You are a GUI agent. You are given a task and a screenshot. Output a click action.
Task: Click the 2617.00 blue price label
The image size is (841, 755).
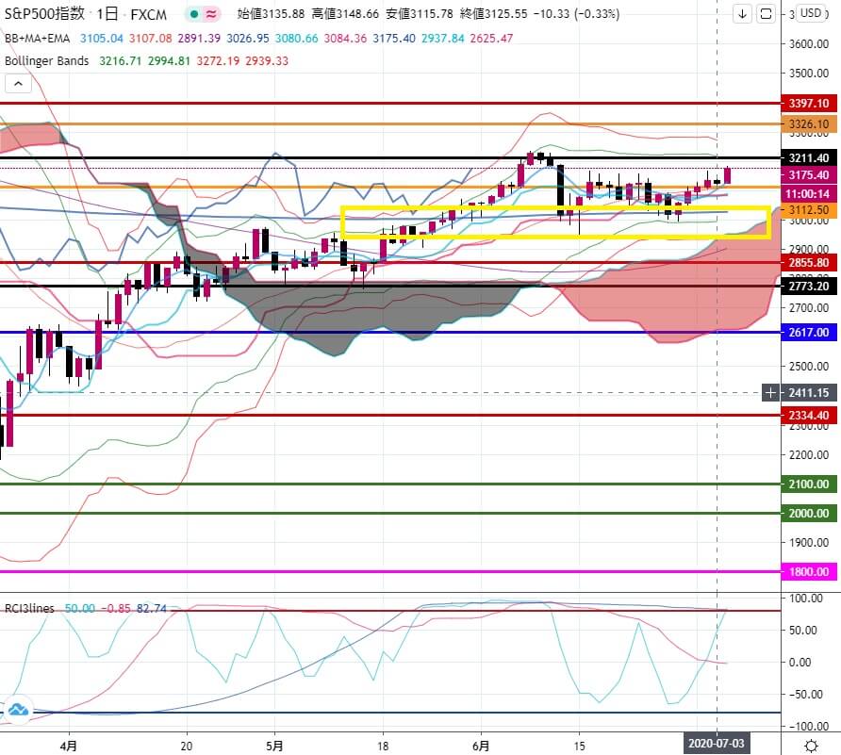point(809,333)
